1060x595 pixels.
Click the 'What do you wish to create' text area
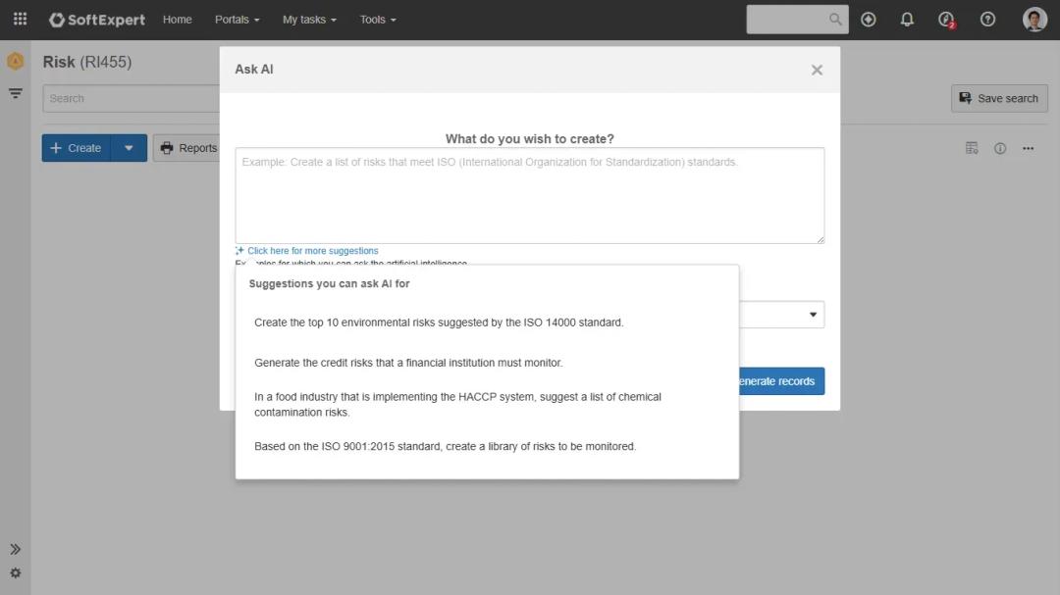click(x=529, y=196)
